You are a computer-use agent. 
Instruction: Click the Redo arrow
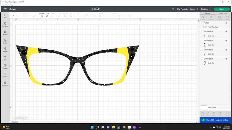click(x=17, y=16)
